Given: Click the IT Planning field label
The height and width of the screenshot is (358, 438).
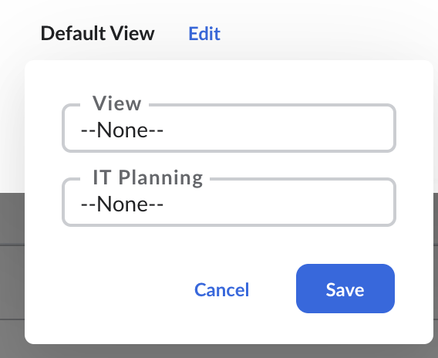Looking at the screenshot, I should pos(148,177).
